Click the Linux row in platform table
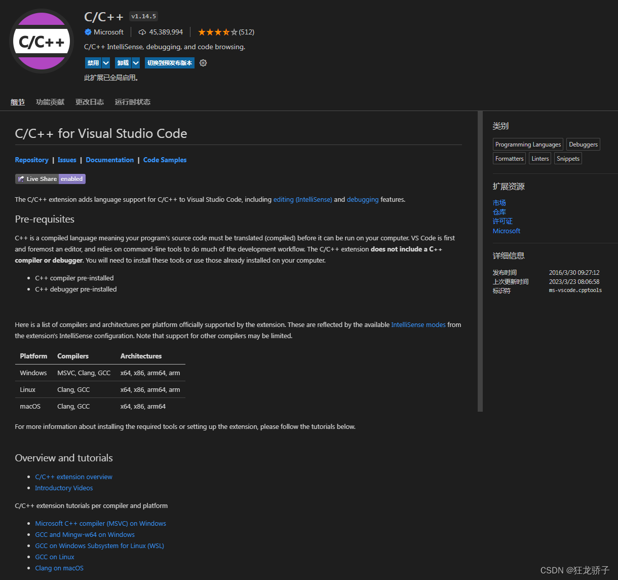The width and height of the screenshot is (618, 580). [x=100, y=390]
